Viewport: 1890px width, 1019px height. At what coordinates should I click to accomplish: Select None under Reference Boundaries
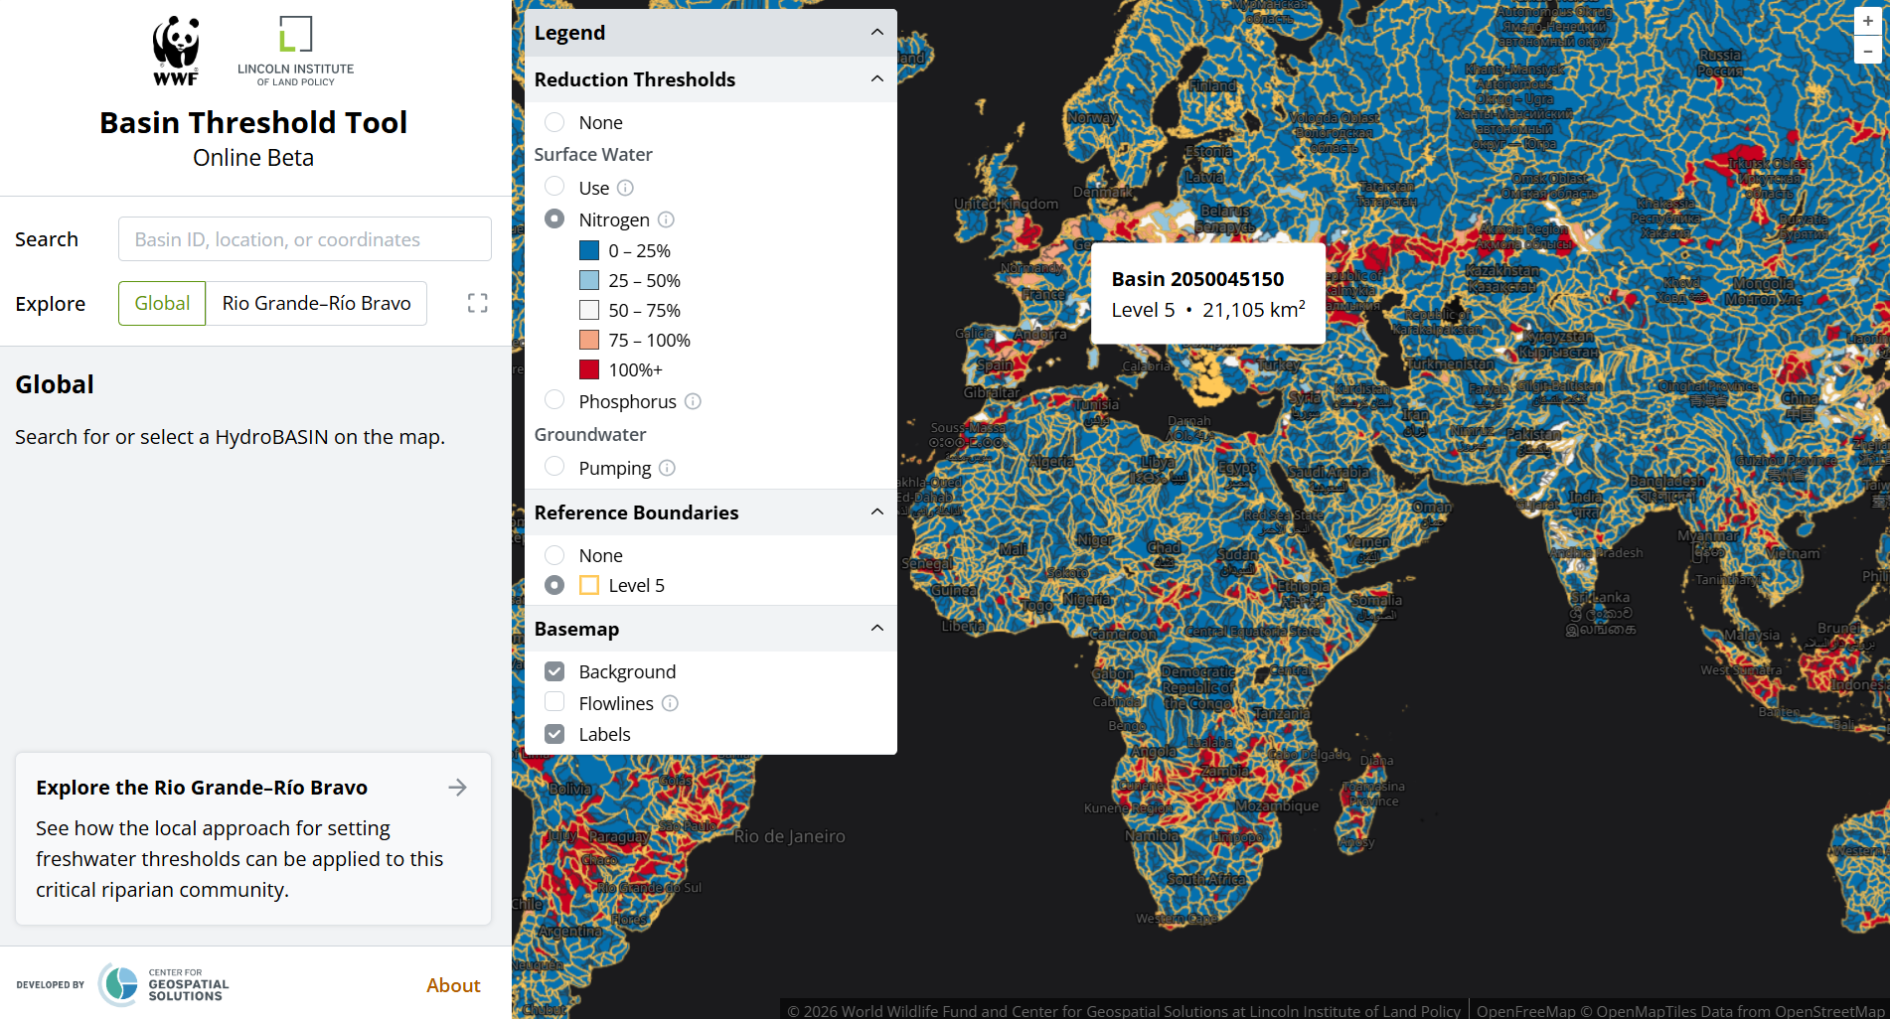(x=554, y=555)
